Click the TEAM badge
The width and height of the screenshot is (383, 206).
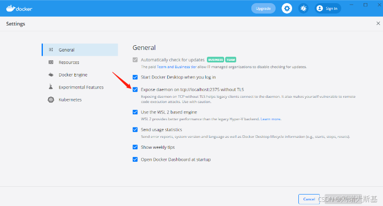click(x=230, y=60)
